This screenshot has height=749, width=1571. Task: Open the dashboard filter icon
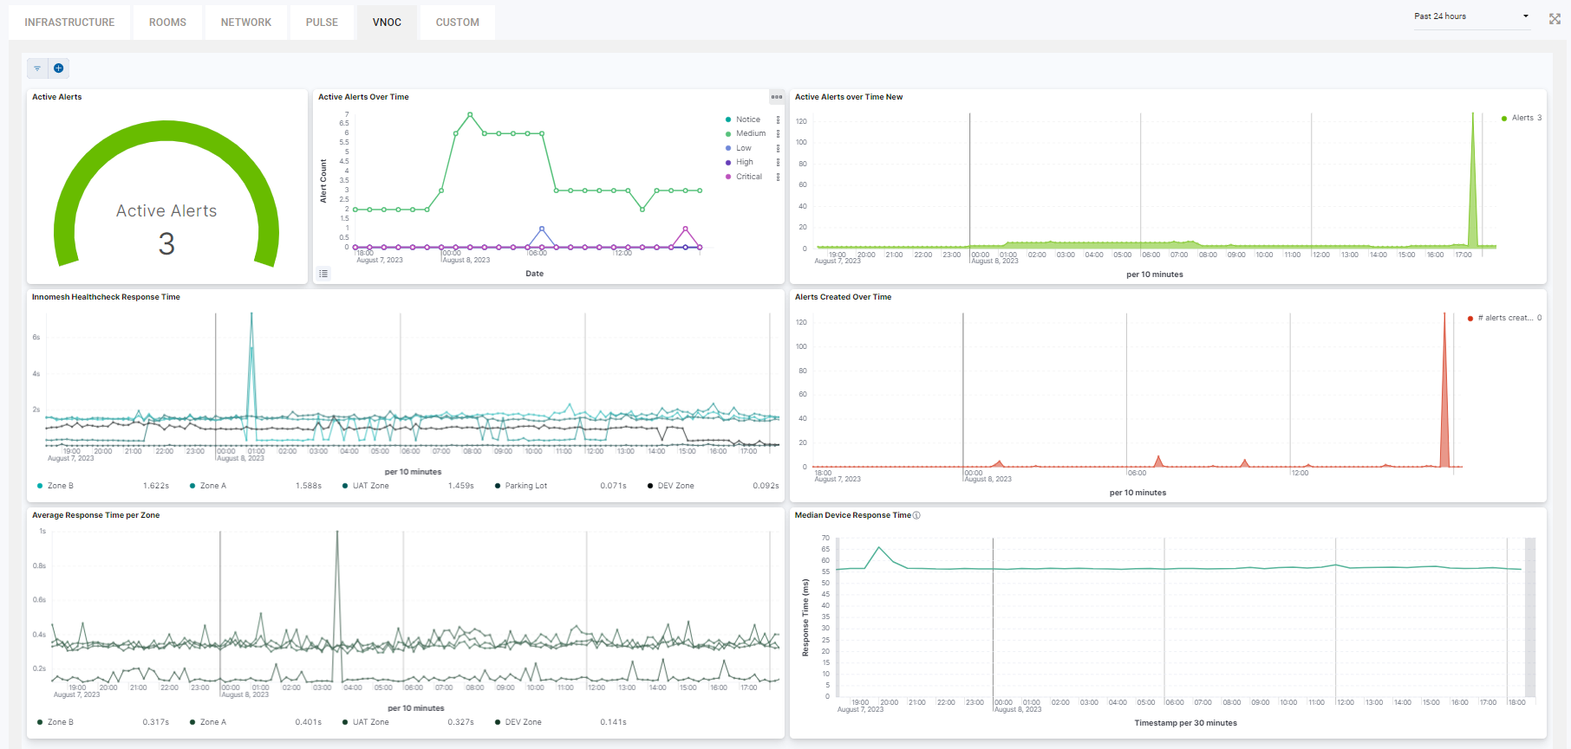point(37,68)
